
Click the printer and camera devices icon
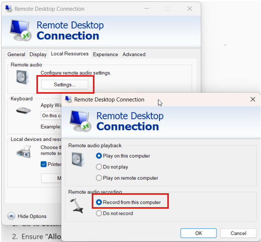tap(24, 152)
